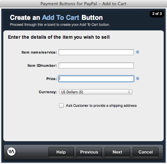Advance with the Next button
The height and width of the screenshot is (164, 167).
117,152
